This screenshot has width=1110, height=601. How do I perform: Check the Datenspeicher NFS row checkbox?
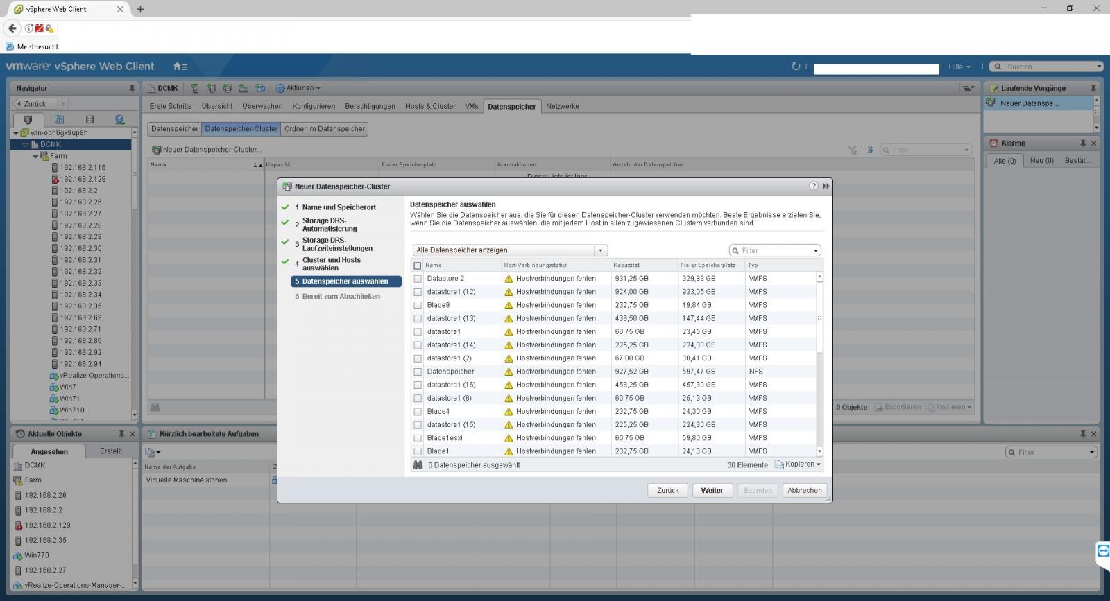coord(418,372)
